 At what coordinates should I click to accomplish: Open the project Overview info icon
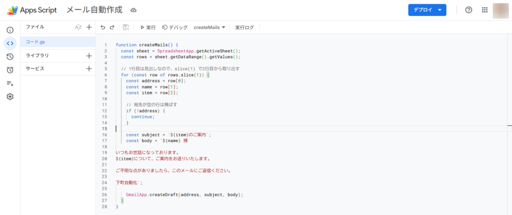tap(10, 30)
